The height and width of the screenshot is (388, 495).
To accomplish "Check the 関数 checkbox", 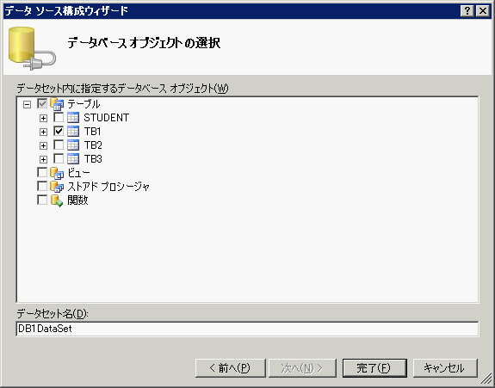I will point(42,200).
